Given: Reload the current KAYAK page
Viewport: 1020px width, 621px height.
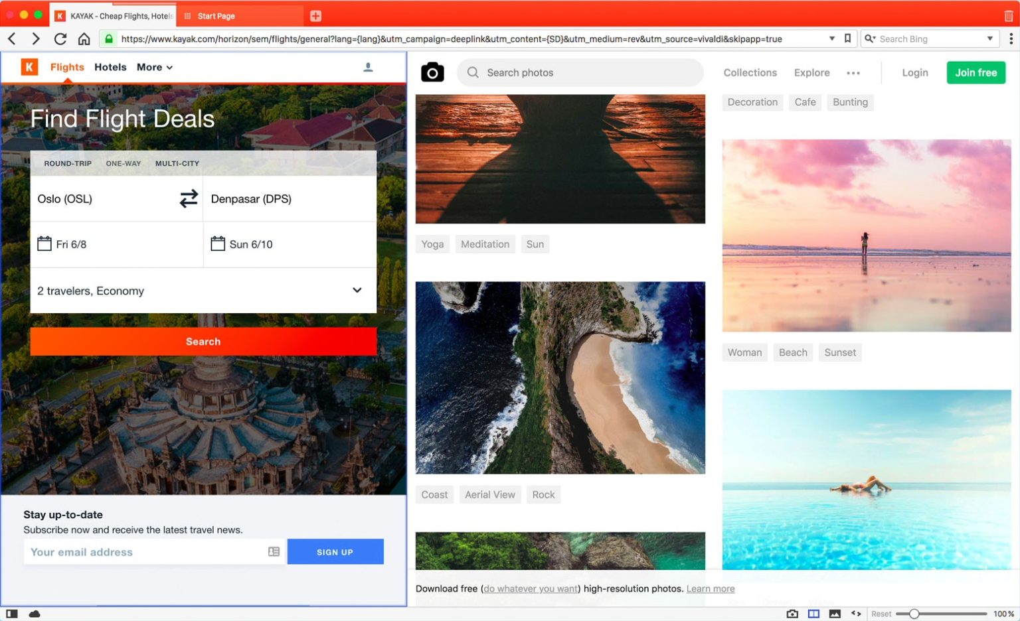Looking at the screenshot, I should (x=60, y=38).
